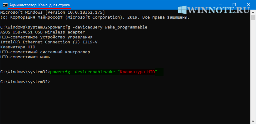Viewport: 256px width, 124px height.
Task: Minimize the Command Prompt window
Action: click(x=220, y=5)
